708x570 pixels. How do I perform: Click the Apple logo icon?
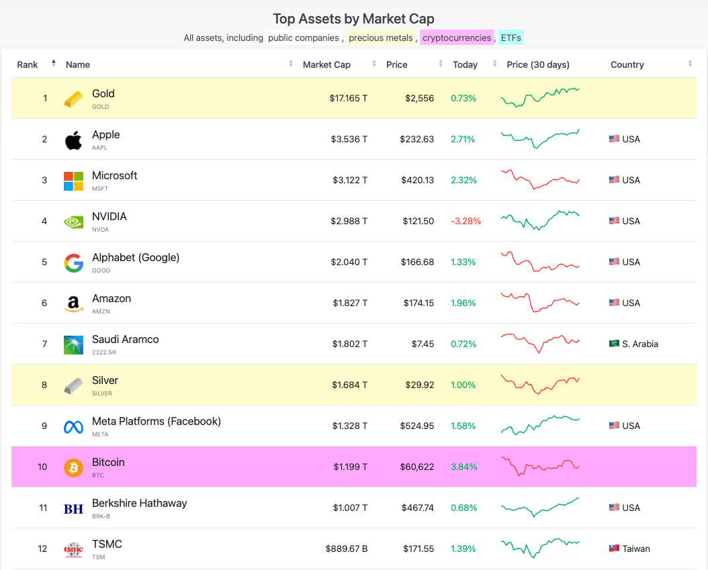click(x=73, y=140)
